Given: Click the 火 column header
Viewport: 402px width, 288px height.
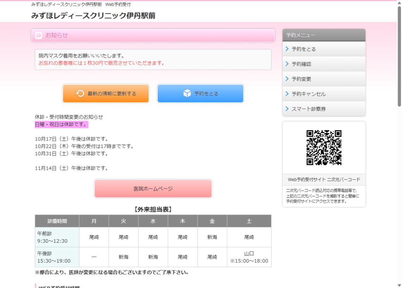Looking at the screenshot, I should tap(123, 221).
